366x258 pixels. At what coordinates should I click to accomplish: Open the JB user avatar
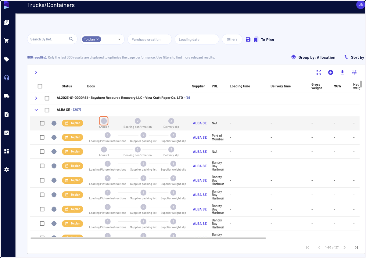(x=361, y=5)
